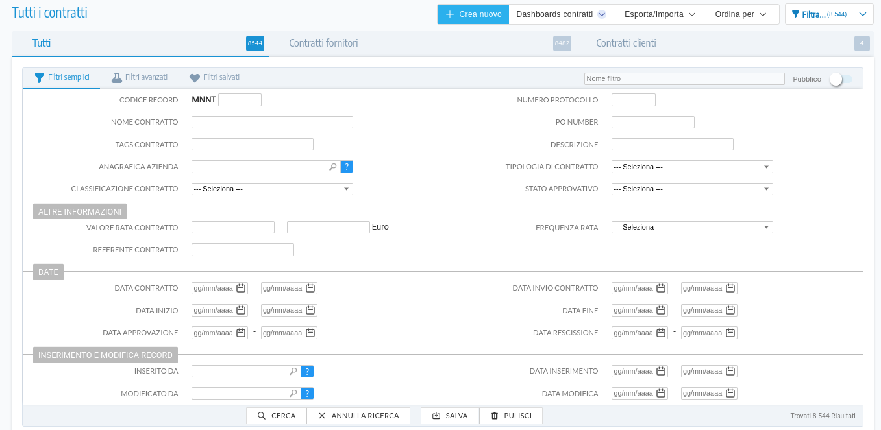The height and width of the screenshot is (430, 881).
Task: Click the Nome Contratto text field
Action: 272,123
